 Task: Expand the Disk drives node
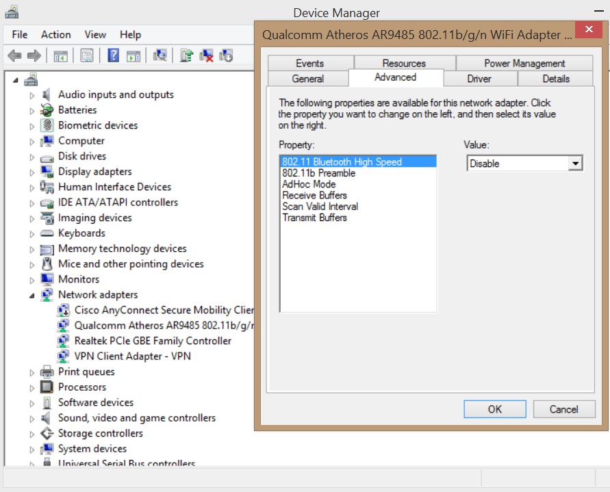(32, 157)
